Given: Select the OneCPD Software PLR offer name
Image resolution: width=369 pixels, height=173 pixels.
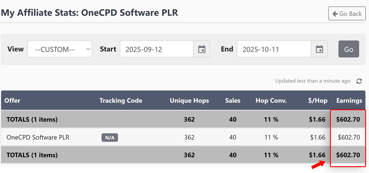Looking at the screenshot, I should click(38, 137).
